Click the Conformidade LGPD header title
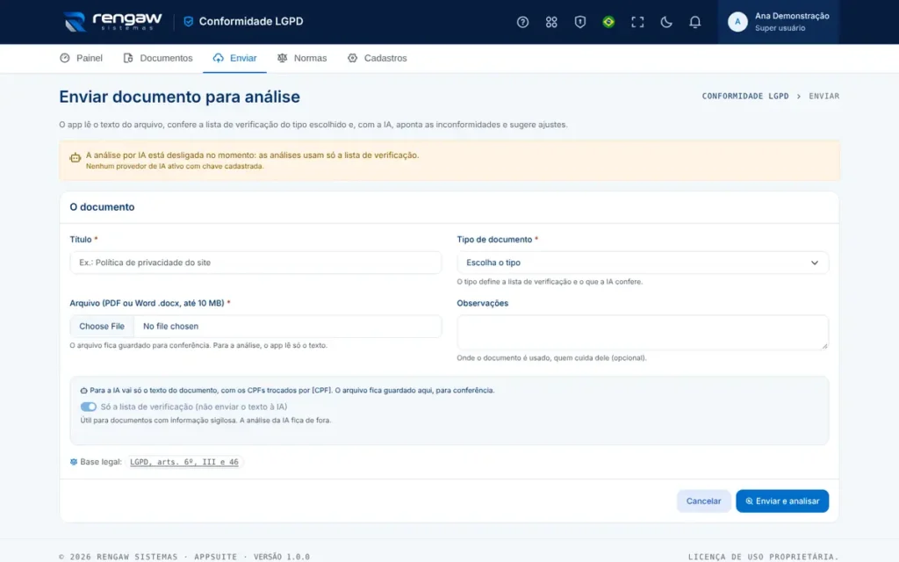This screenshot has height=562, width=899. click(251, 21)
